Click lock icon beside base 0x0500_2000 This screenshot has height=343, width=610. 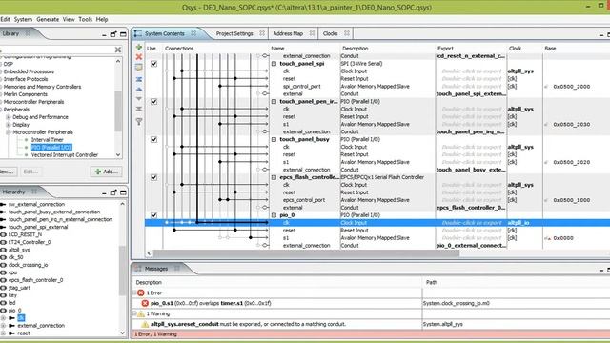coord(546,87)
